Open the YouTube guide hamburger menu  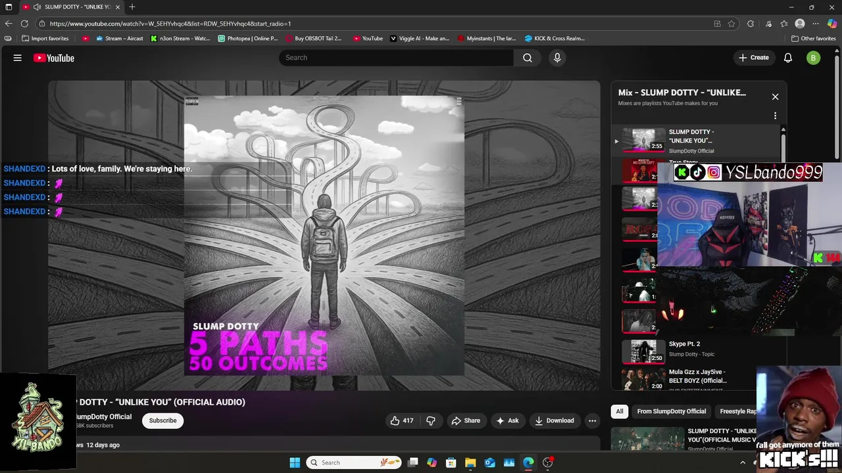tap(18, 58)
